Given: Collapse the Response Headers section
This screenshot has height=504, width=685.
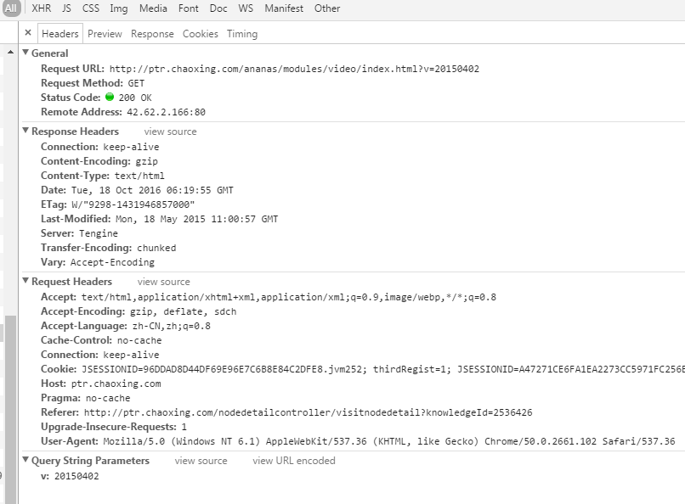Looking at the screenshot, I should [x=25, y=131].
